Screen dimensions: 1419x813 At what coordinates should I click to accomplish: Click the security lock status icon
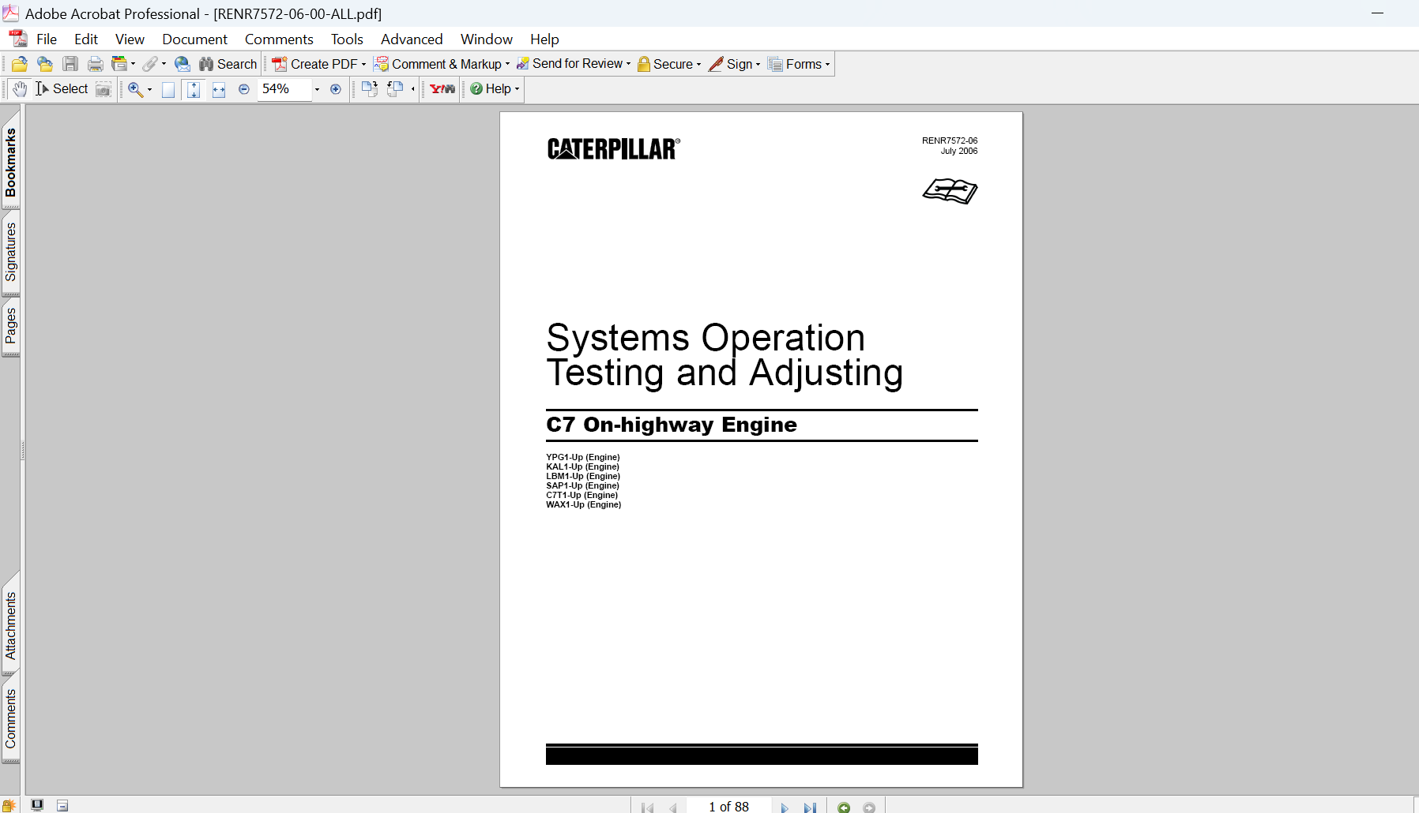(x=9, y=806)
